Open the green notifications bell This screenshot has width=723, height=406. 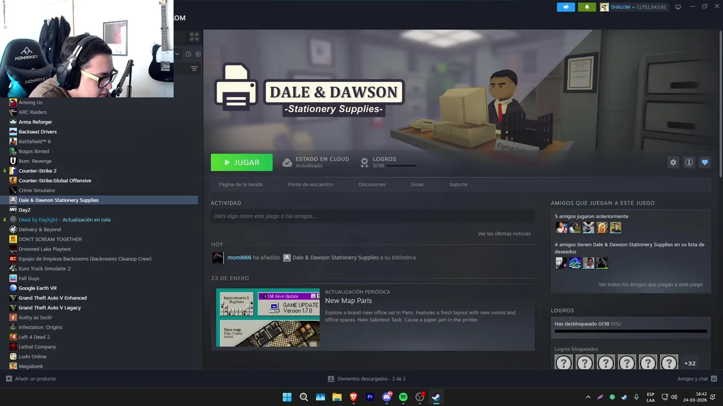(587, 7)
